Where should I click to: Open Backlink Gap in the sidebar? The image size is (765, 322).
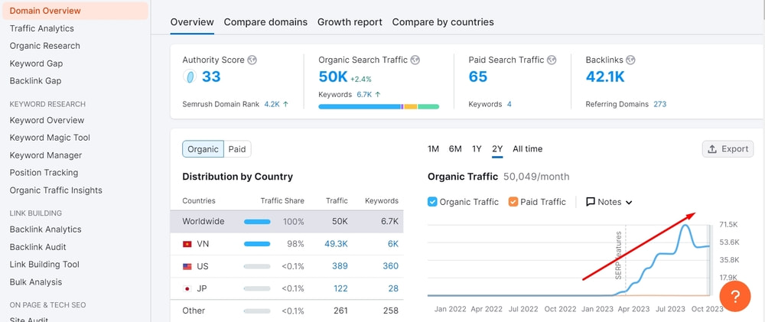36,81
